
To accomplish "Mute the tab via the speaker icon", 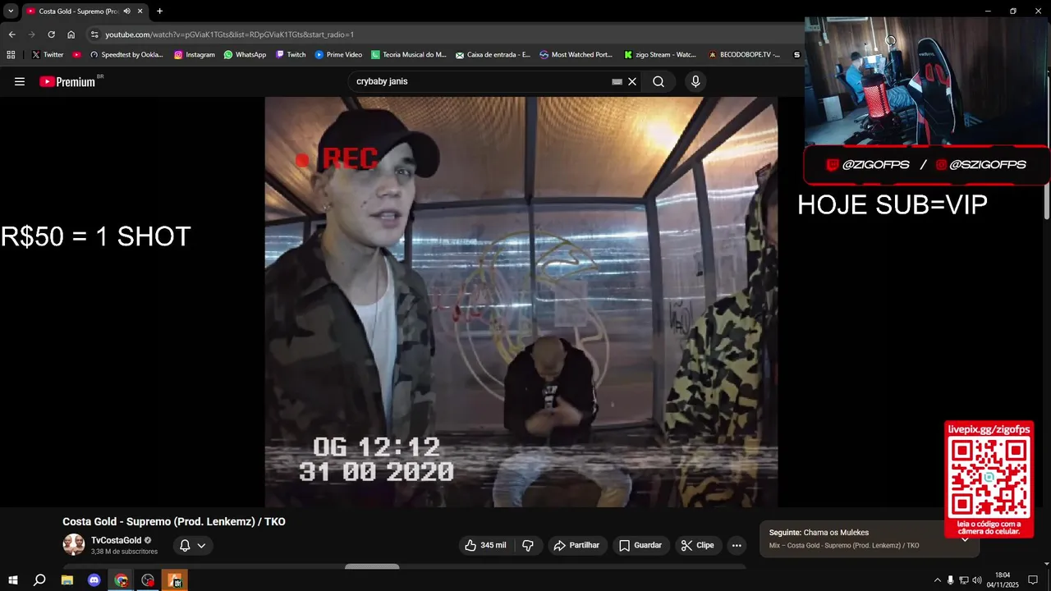I will coord(127,11).
